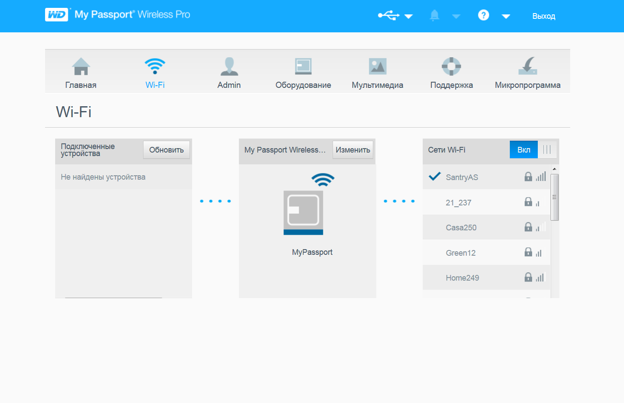Screen dimensions: 624x403
Task: Click the My Passport Wireless Pro title
Action: [x=132, y=14]
